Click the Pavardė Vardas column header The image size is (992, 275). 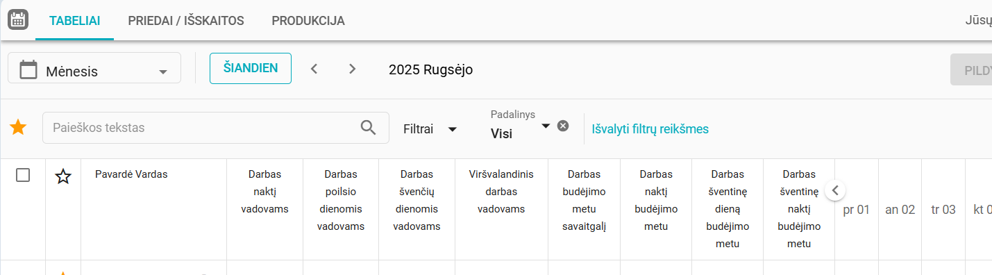click(x=131, y=174)
